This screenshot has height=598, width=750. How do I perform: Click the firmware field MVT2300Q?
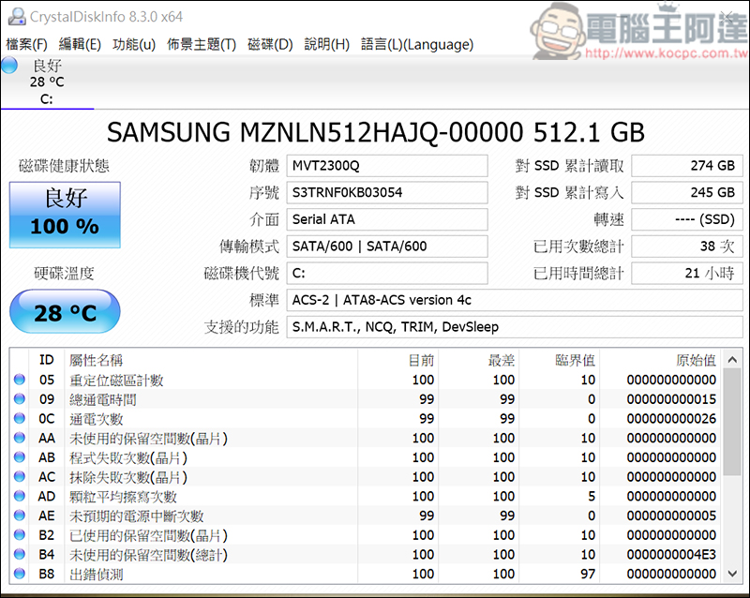387,166
